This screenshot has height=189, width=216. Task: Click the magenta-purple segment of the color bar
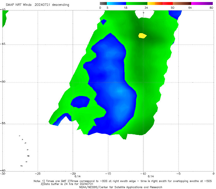(202, 3)
